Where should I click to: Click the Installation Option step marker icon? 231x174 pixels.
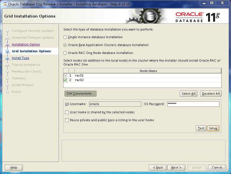coord(8,44)
